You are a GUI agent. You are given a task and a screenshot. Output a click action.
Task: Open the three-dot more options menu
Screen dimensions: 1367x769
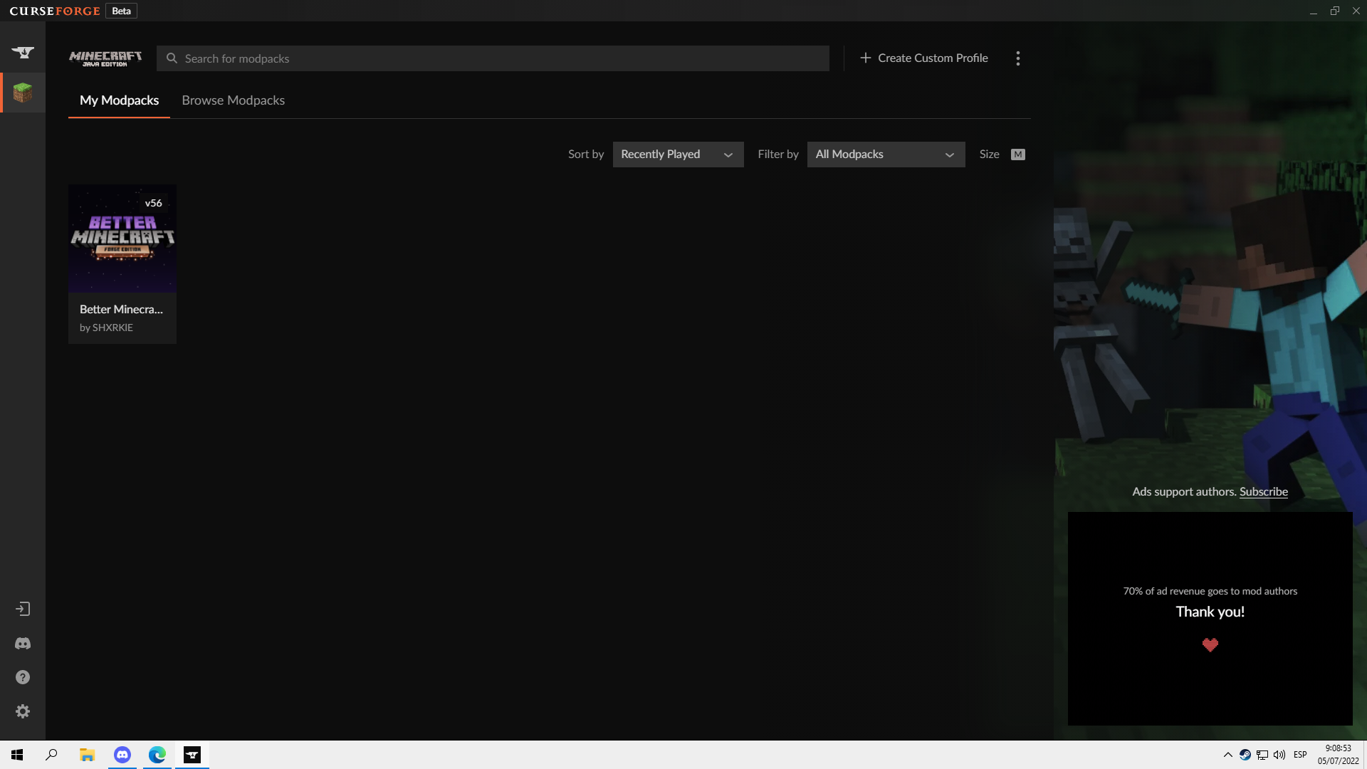[1017, 58]
